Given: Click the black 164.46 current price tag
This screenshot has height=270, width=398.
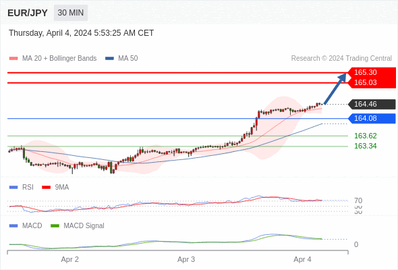Looking at the screenshot, I should click(372, 104).
